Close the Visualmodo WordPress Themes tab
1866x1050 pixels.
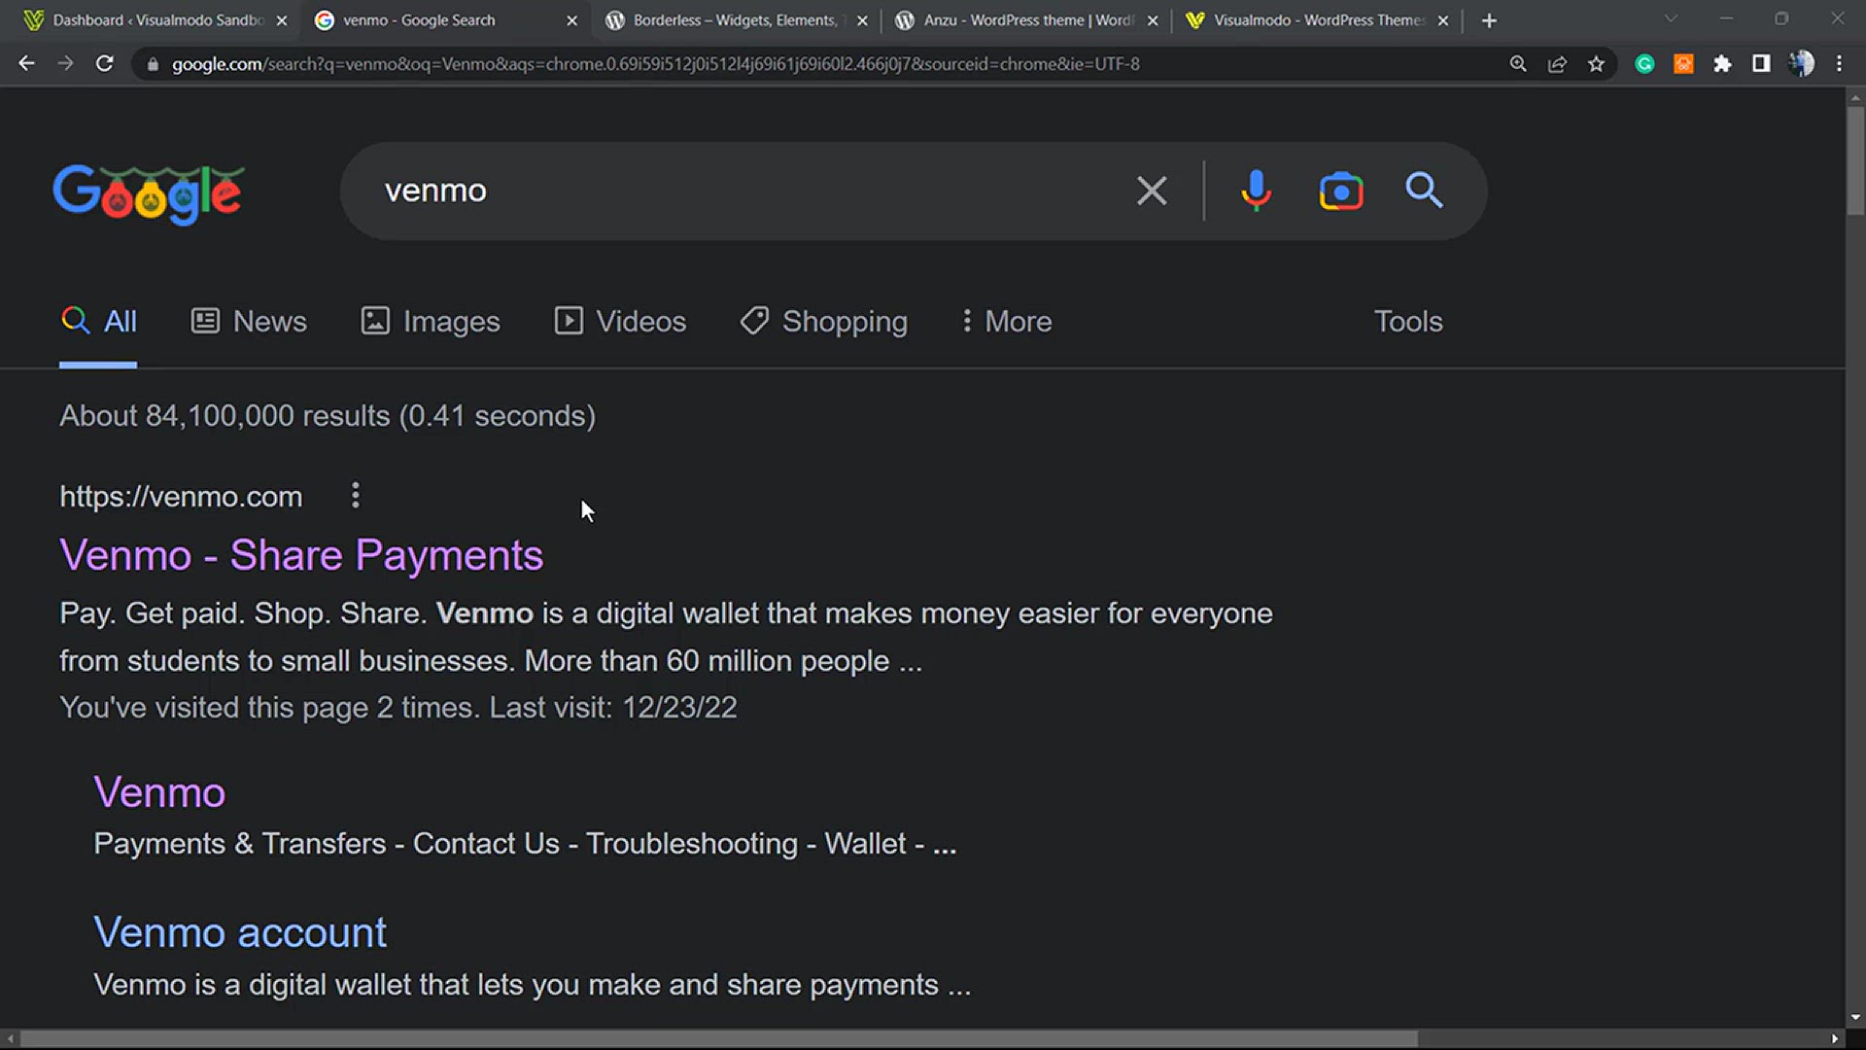click(x=1443, y=20)
